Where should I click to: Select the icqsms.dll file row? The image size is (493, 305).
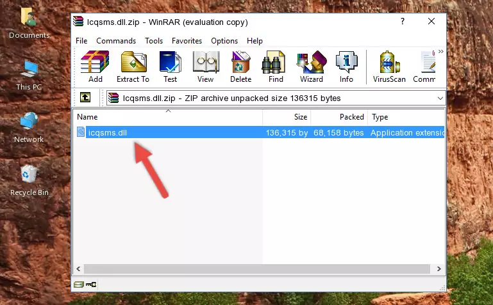pos(260,132)
